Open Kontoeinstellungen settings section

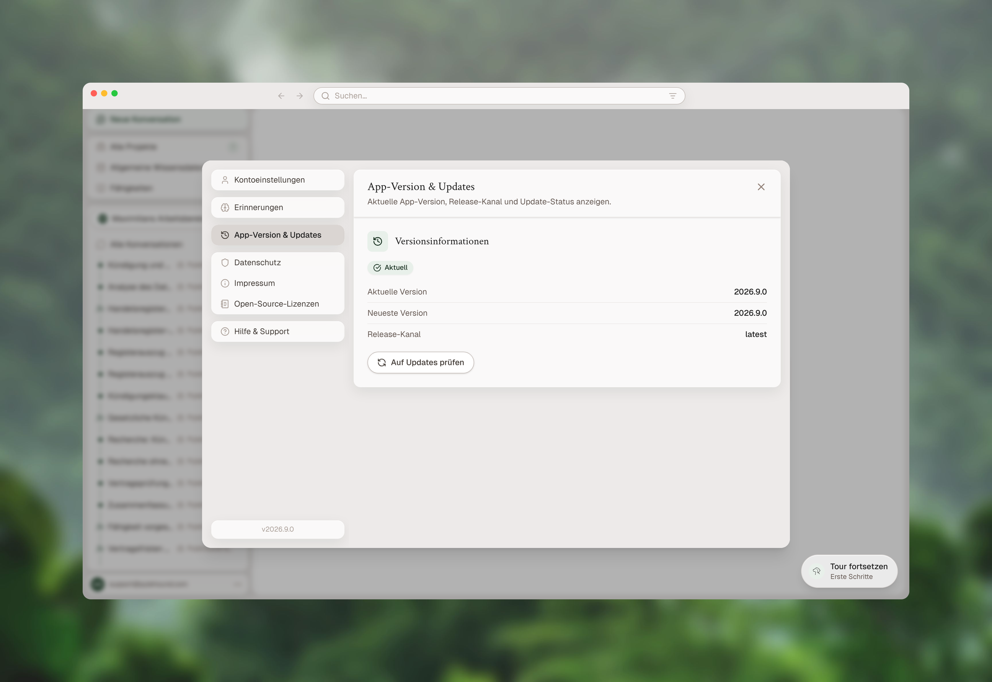pos(278,180)
